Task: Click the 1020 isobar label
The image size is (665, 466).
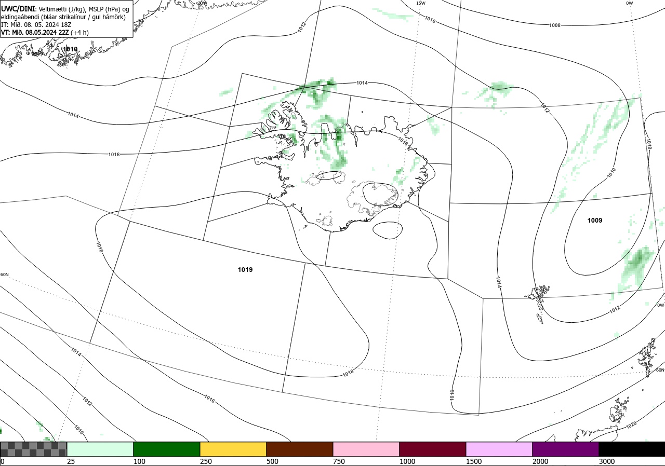Action: tap(631, 425)
